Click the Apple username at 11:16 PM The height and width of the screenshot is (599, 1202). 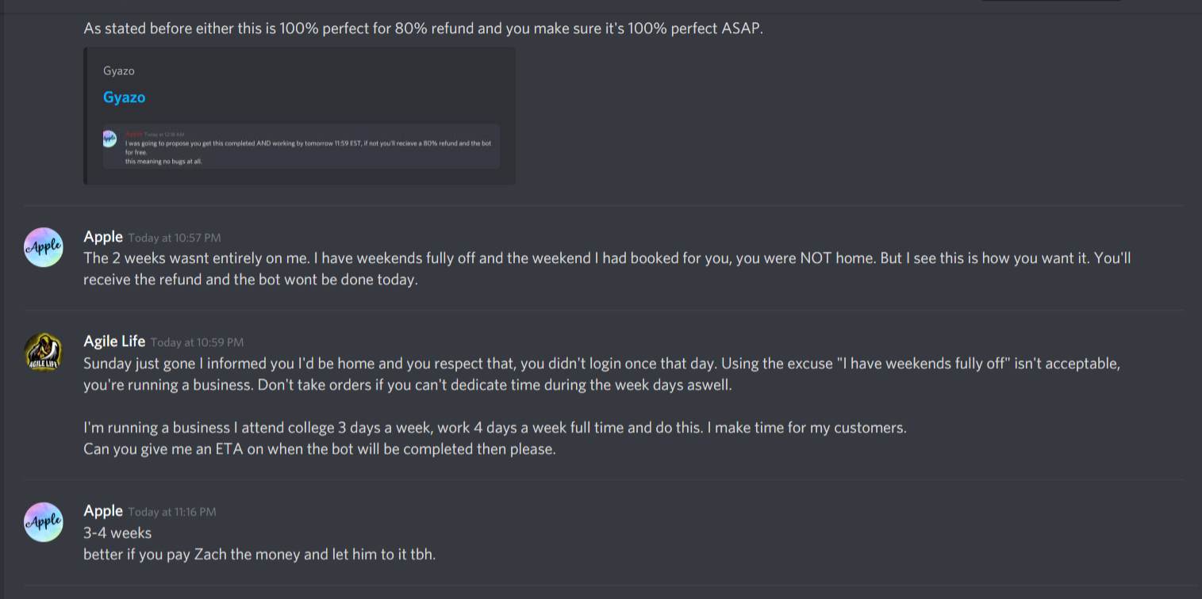click(x=103, y=511)
